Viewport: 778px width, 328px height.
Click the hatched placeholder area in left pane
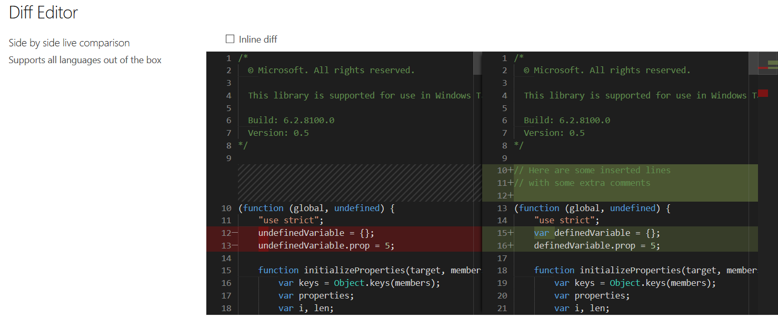pos(360,183)
